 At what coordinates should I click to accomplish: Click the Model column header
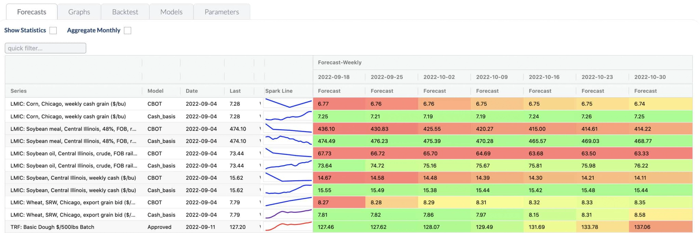coord(155,91)
